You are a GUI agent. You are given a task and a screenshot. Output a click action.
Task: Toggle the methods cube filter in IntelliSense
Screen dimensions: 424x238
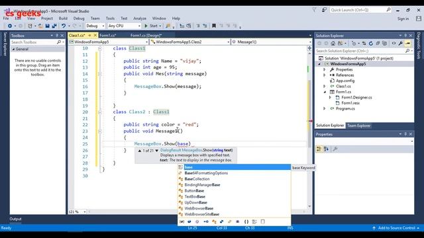197,222
